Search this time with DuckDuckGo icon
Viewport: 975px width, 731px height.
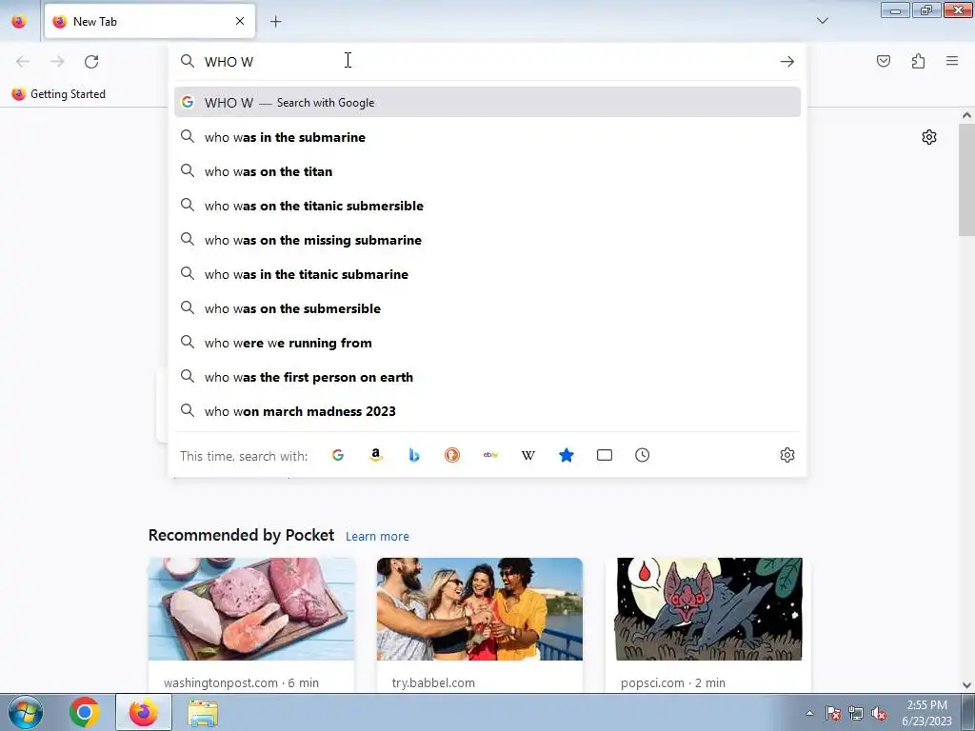tap(452, 455)
